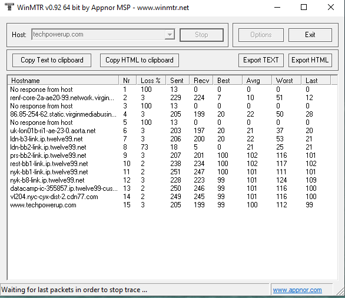The image size is (345, 298).
Task: Click 'No response from host' in hop 3
Action: point(41,106)
